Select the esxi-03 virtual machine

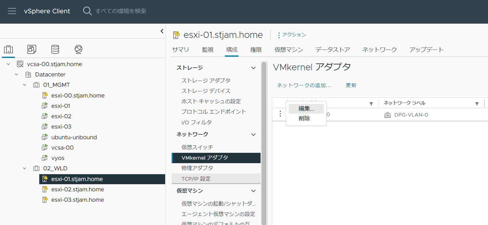(x=61, y=127)
